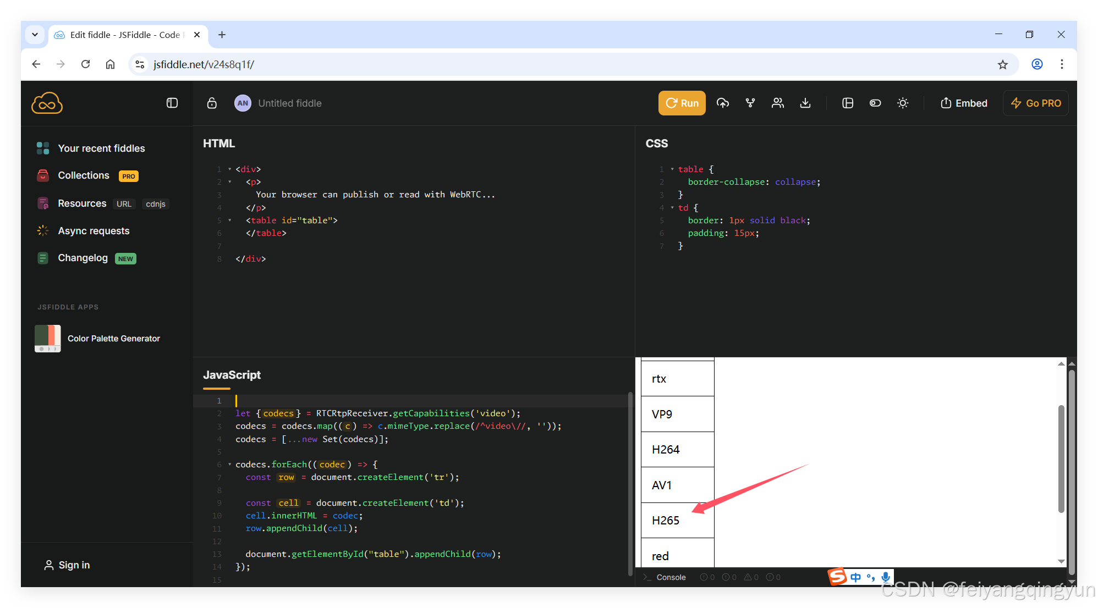Collapse the table CSS rule fold arrow
Viewport: 1098px width, 608px height.
point(672,169)
